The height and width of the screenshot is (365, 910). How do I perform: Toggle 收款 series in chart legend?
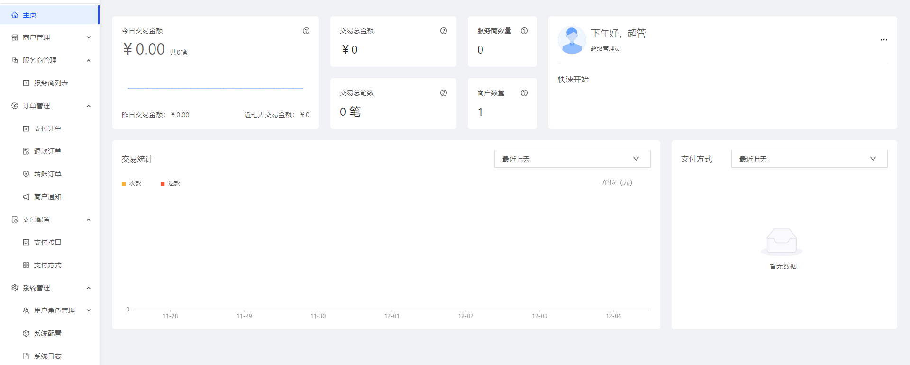[132, 183]
